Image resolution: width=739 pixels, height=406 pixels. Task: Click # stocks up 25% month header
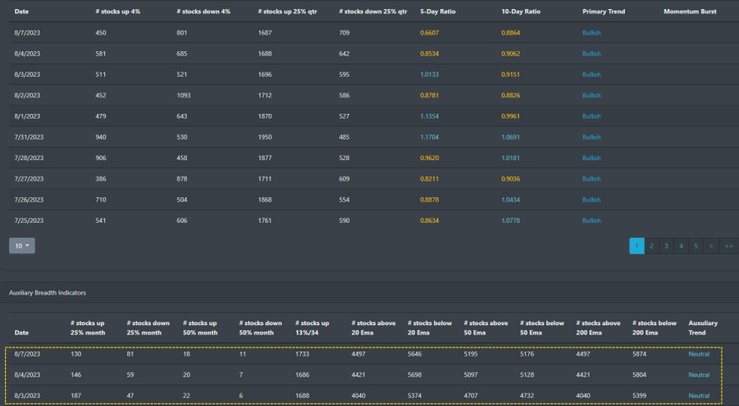pyautogui.click(x=88, y=328)
